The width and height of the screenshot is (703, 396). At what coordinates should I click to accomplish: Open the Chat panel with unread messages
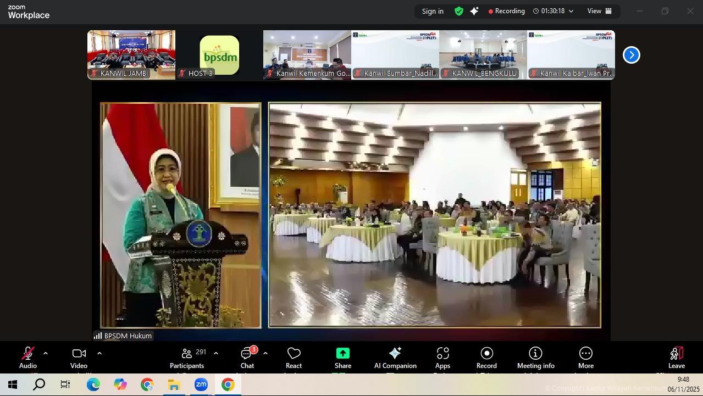point(247,358)
